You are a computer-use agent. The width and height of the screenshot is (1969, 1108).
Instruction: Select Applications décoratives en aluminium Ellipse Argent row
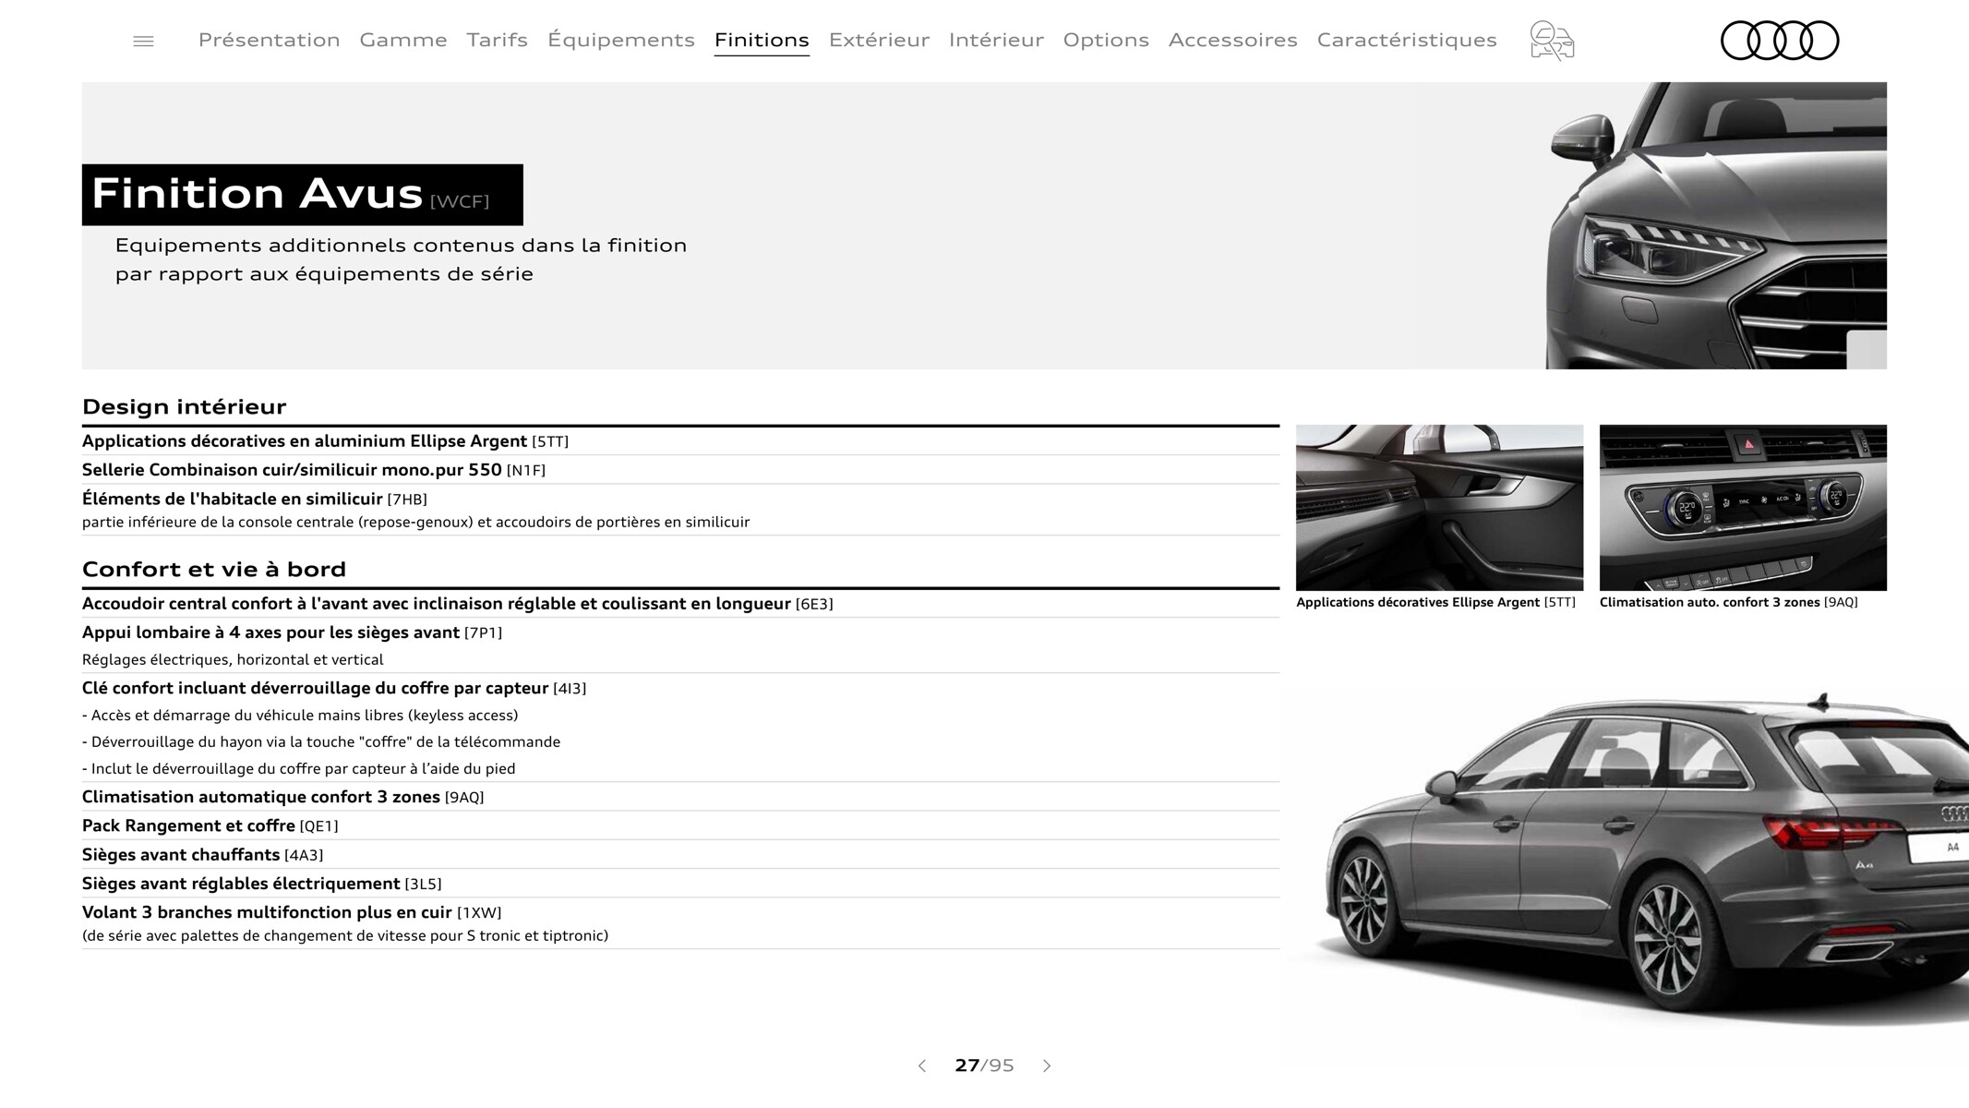tap(680, 441)
